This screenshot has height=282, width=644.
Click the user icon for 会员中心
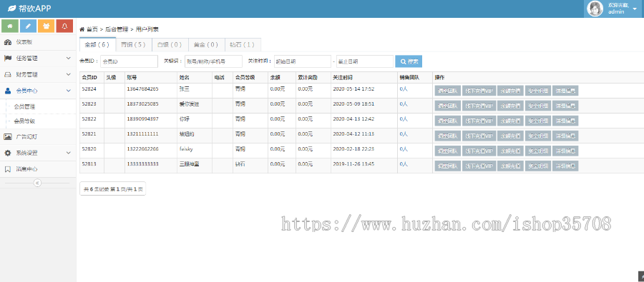pyautogui.click(x=7, y=91)
